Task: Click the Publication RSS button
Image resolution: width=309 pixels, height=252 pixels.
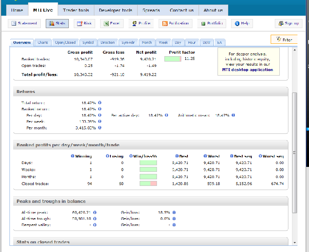Action: [x=175, y=24]
